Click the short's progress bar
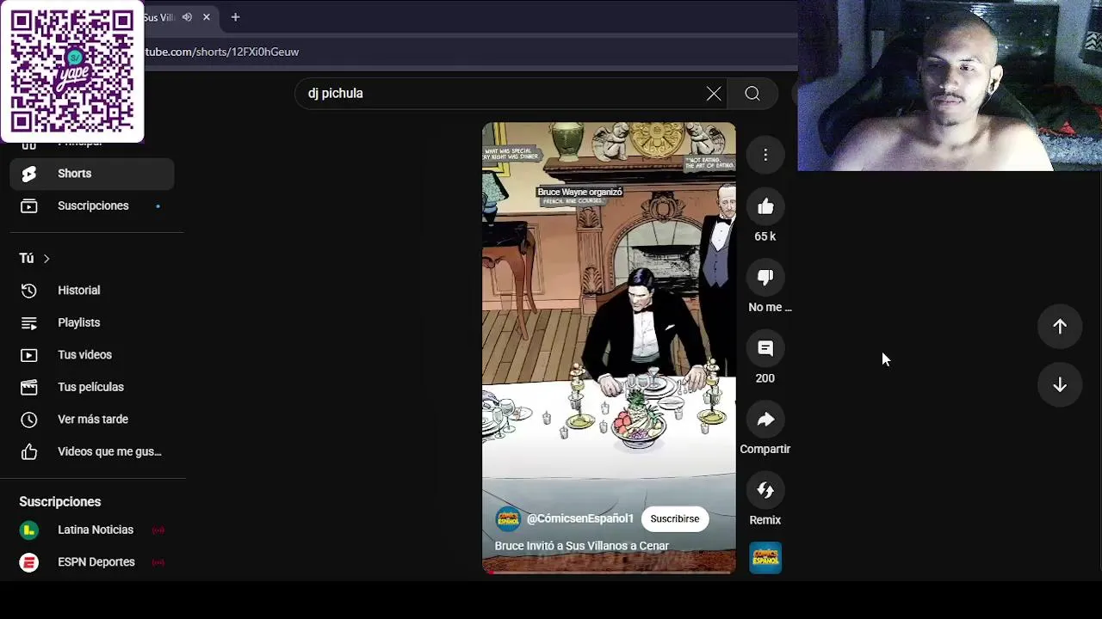This screenshot has height=619, width=1102. click(x=609, y=572)
